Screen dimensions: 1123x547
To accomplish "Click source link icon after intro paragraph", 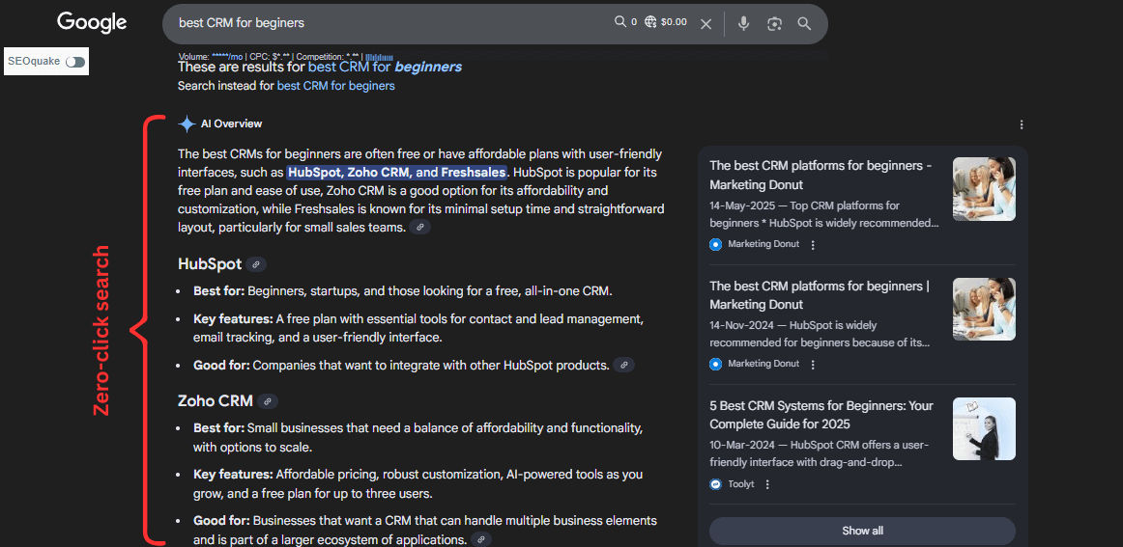I will click(420, 228).
